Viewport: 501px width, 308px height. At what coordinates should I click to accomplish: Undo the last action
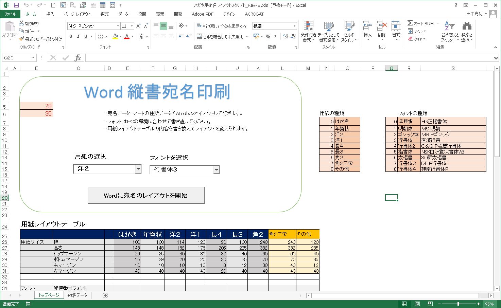coord(26,5)
